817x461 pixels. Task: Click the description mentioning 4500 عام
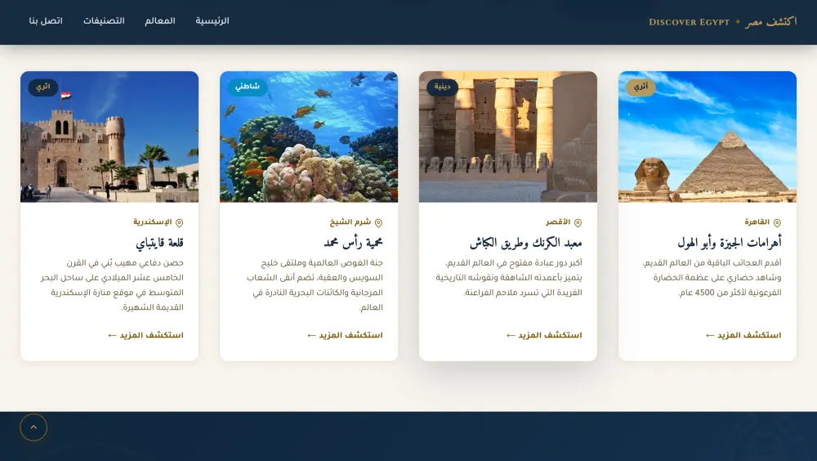(712, 278)
